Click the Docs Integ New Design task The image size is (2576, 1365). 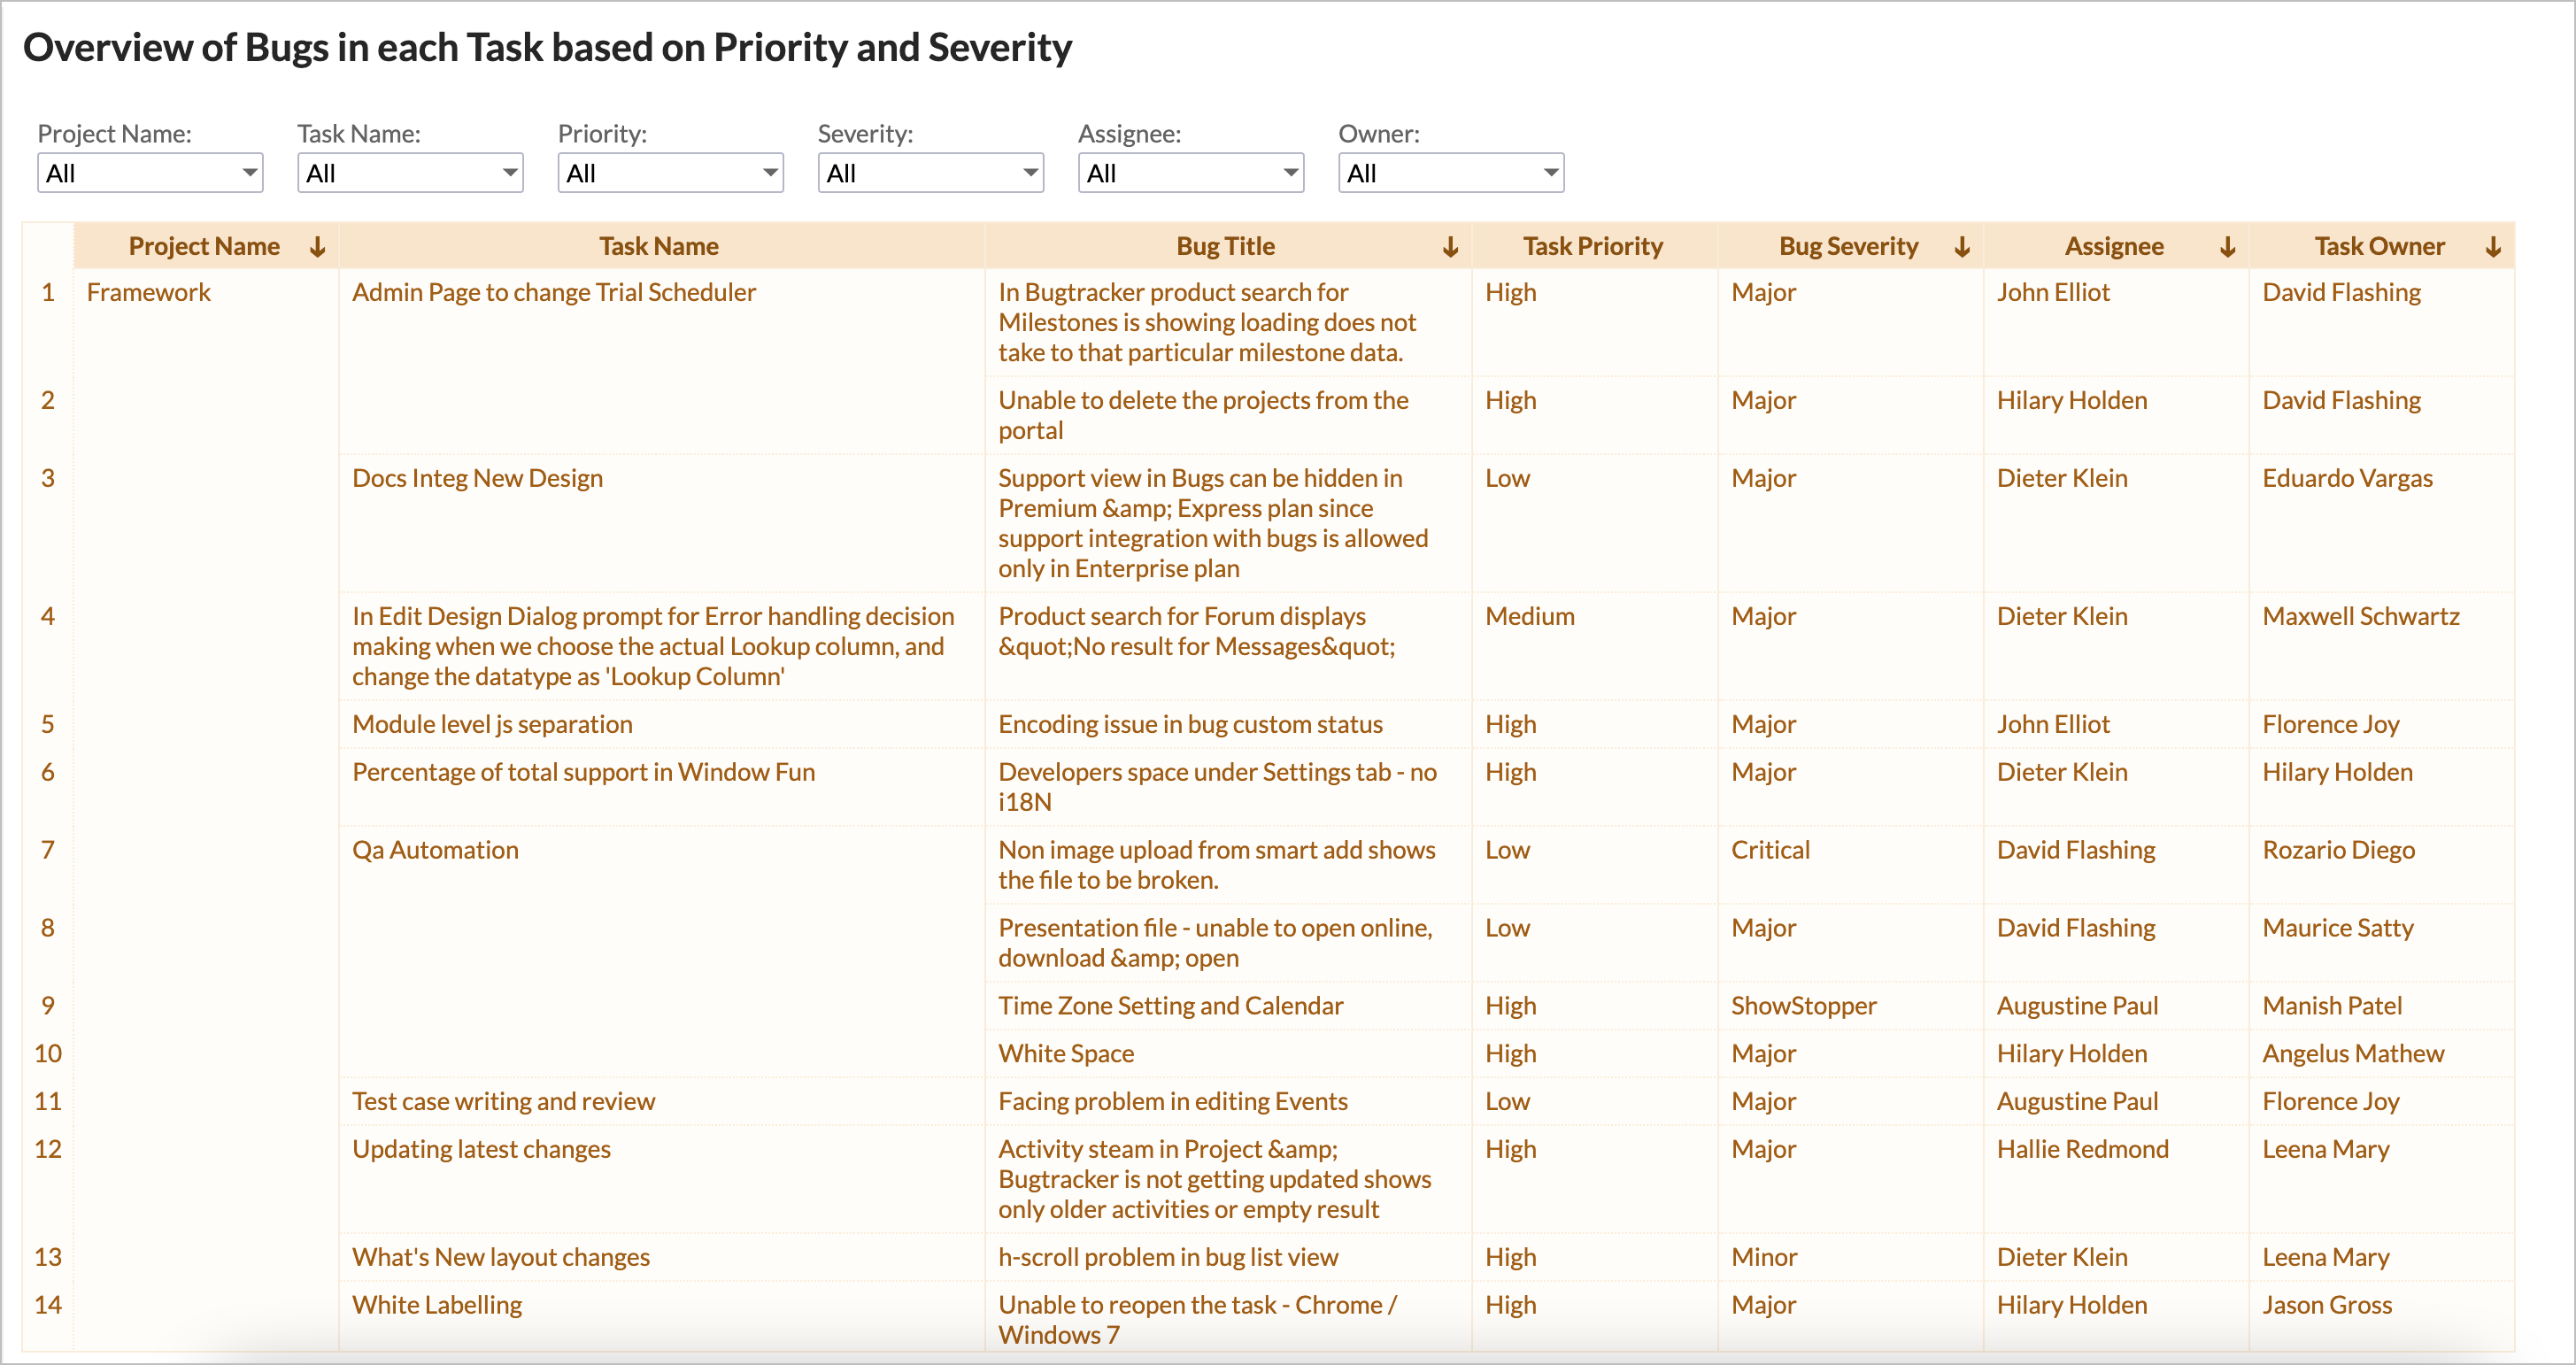pyautogui.click(x=477, y=478)
